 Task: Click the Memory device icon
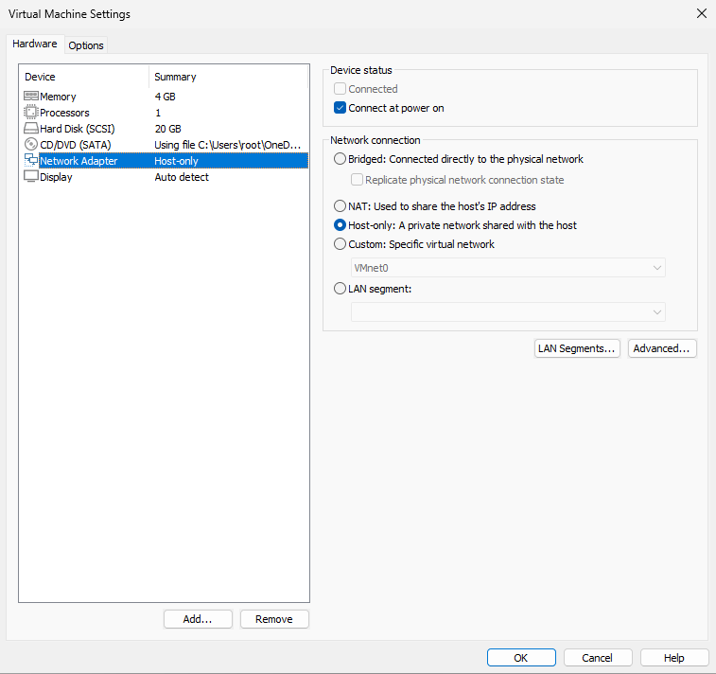point(30,97)
